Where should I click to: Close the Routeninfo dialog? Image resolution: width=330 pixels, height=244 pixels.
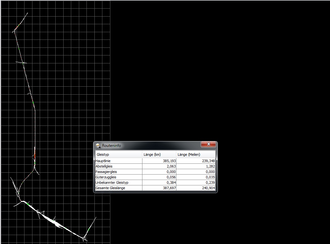[x=208, y=144]
